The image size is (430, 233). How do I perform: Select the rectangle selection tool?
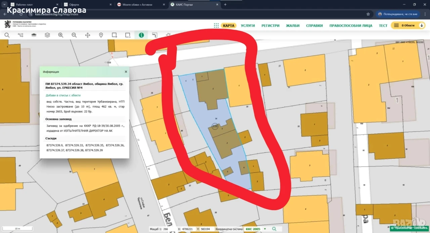[114, 35]
